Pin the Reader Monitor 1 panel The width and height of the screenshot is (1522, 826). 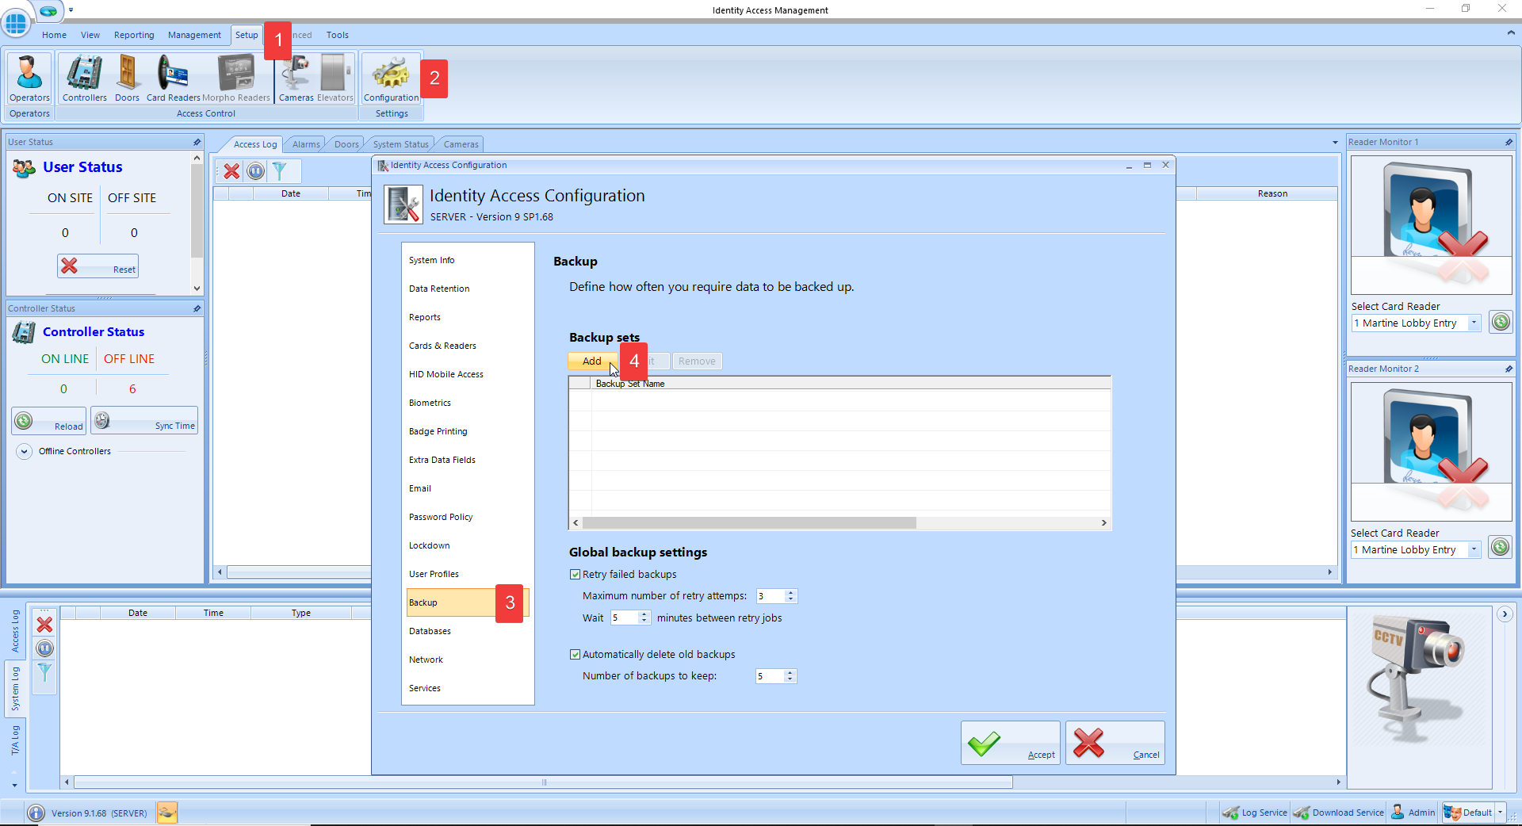click(x=1509, y=142)
